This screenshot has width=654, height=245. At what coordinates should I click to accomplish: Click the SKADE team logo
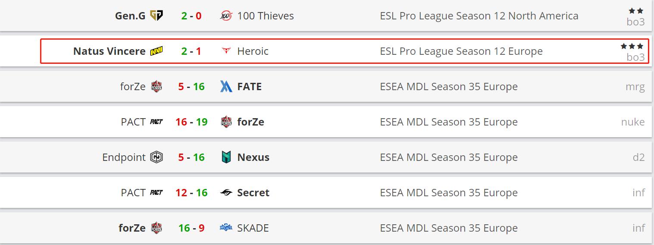(226, 228)
